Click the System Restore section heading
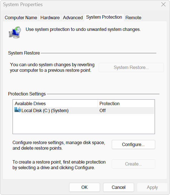Viewport: 170px width, 195px height. click(x=24, y=53)
